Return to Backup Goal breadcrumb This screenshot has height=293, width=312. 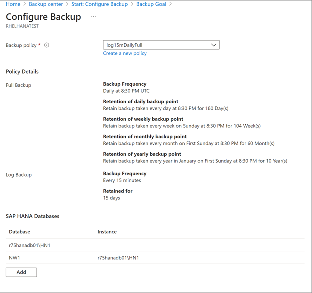152,4
